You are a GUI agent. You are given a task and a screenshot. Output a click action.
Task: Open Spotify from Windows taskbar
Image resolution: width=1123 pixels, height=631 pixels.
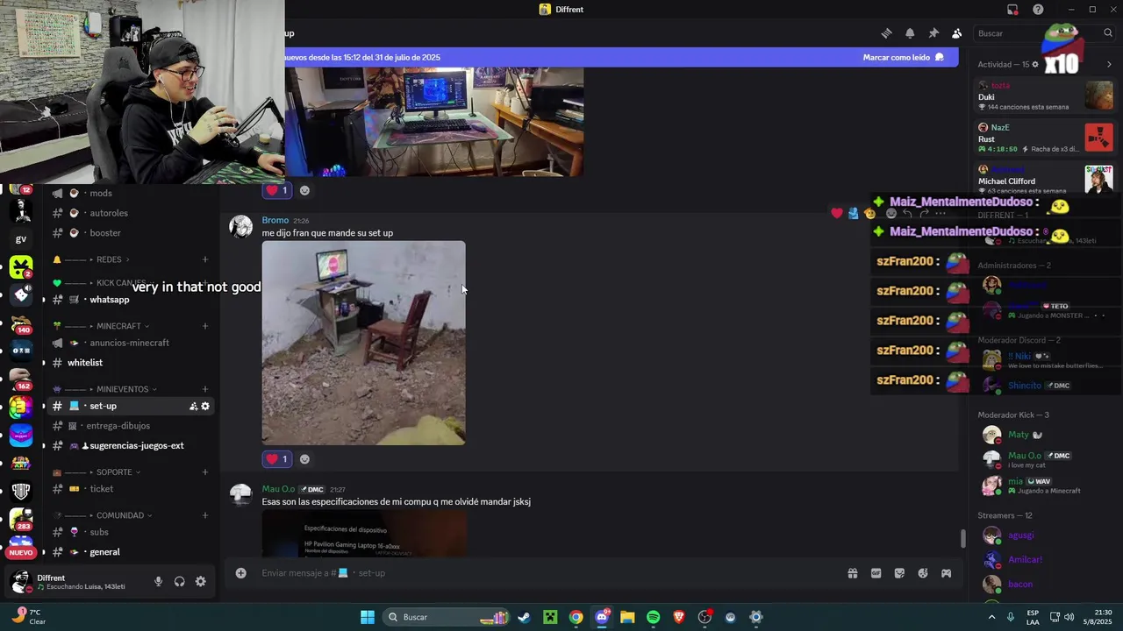point(653,617)
